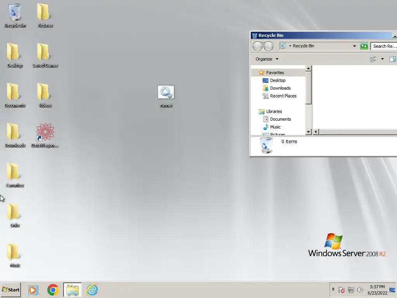Select the Videos folder icon

pyautogui.click(x=45, y=95)
